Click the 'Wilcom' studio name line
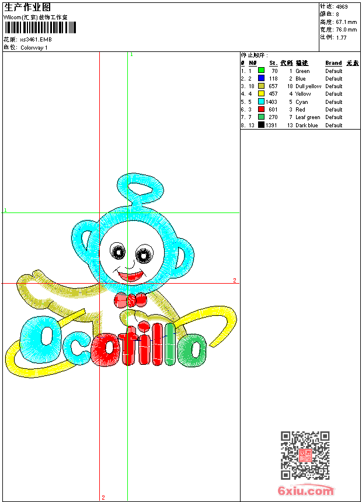This screenshot has width=362, height=502. click(x=36, y=18)
